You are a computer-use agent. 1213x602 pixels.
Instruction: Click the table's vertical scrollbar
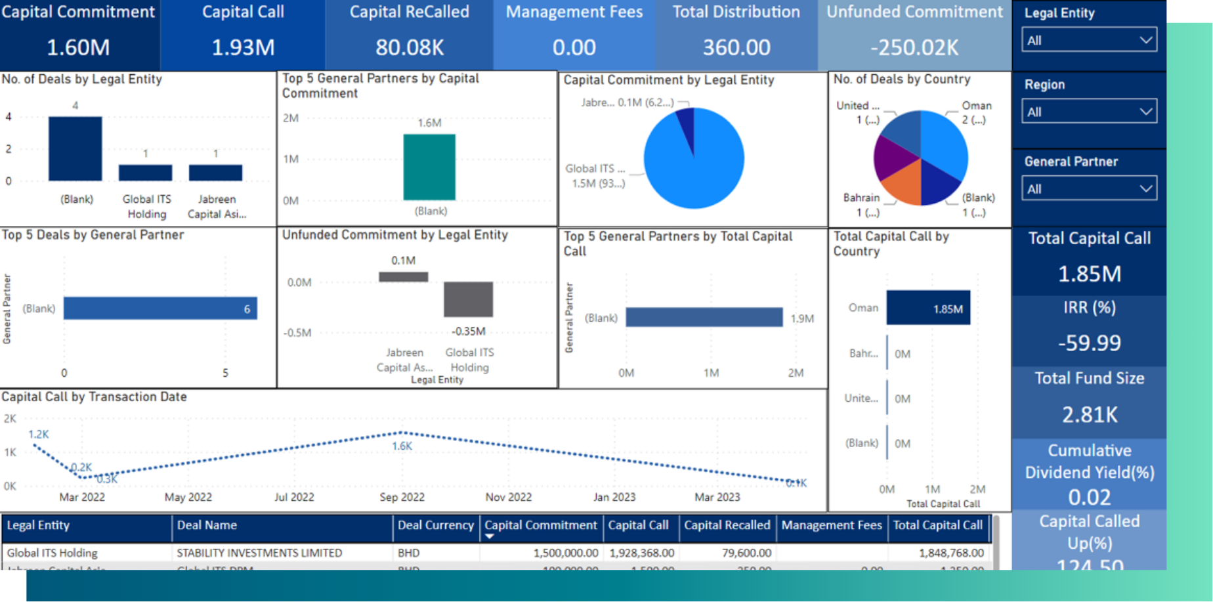996,542
